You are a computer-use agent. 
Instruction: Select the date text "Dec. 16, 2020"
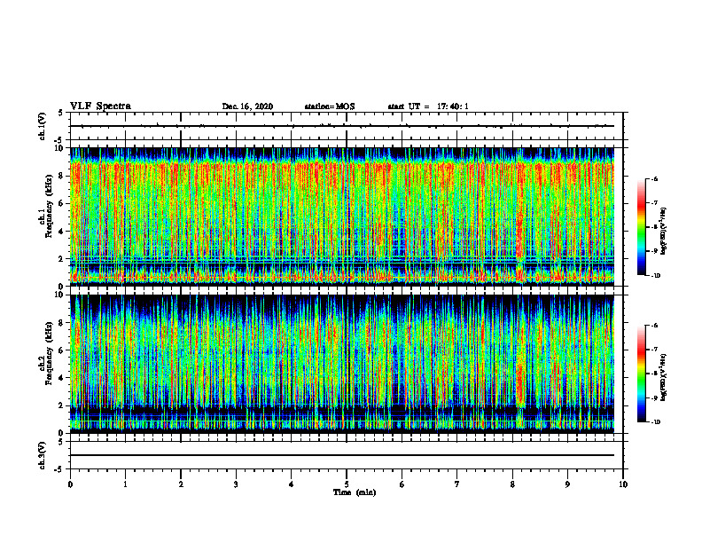point(247,106)
